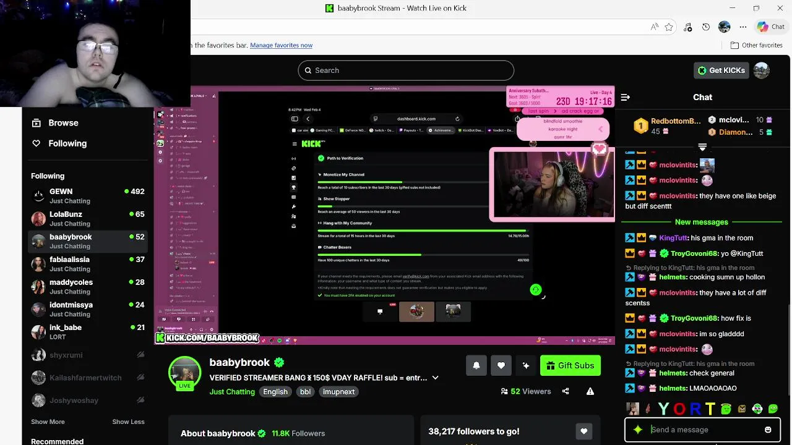Image resolution: width=792 pixels, height=445 pixels.
Task: Jump to New messages in chat
Action: point(702,222)
